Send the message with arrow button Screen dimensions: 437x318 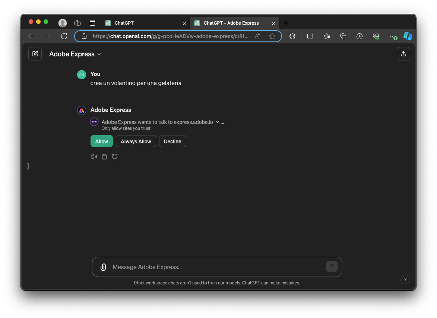(x=332, y=266)
